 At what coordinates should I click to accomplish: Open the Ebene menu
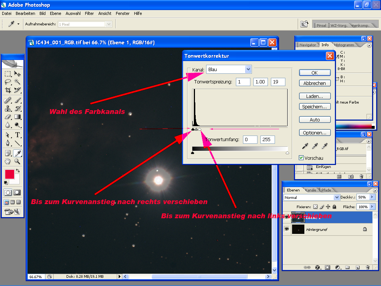(x=55, y=13)
